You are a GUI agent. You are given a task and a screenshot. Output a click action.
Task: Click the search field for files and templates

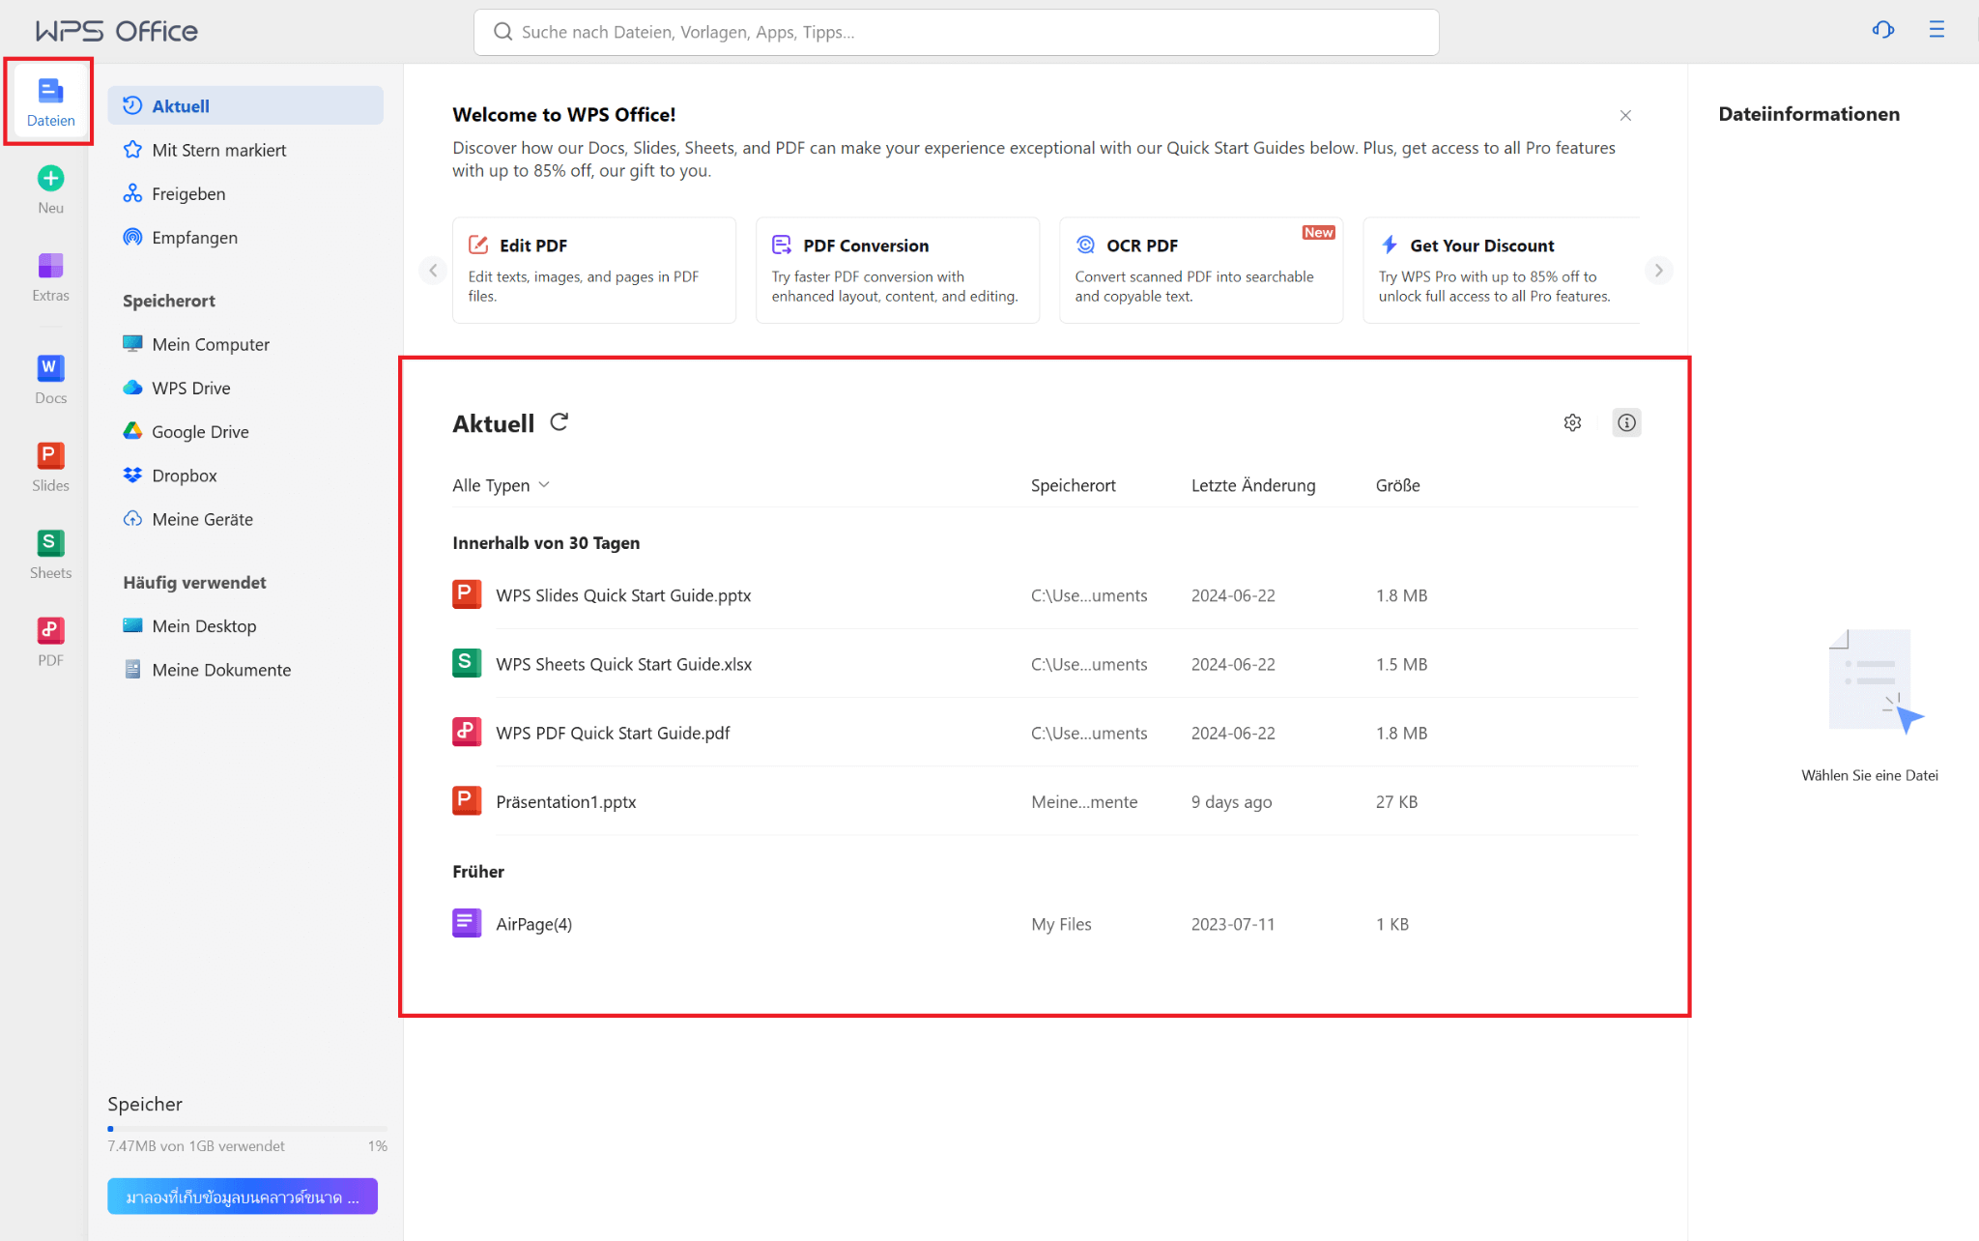(955, 32)
